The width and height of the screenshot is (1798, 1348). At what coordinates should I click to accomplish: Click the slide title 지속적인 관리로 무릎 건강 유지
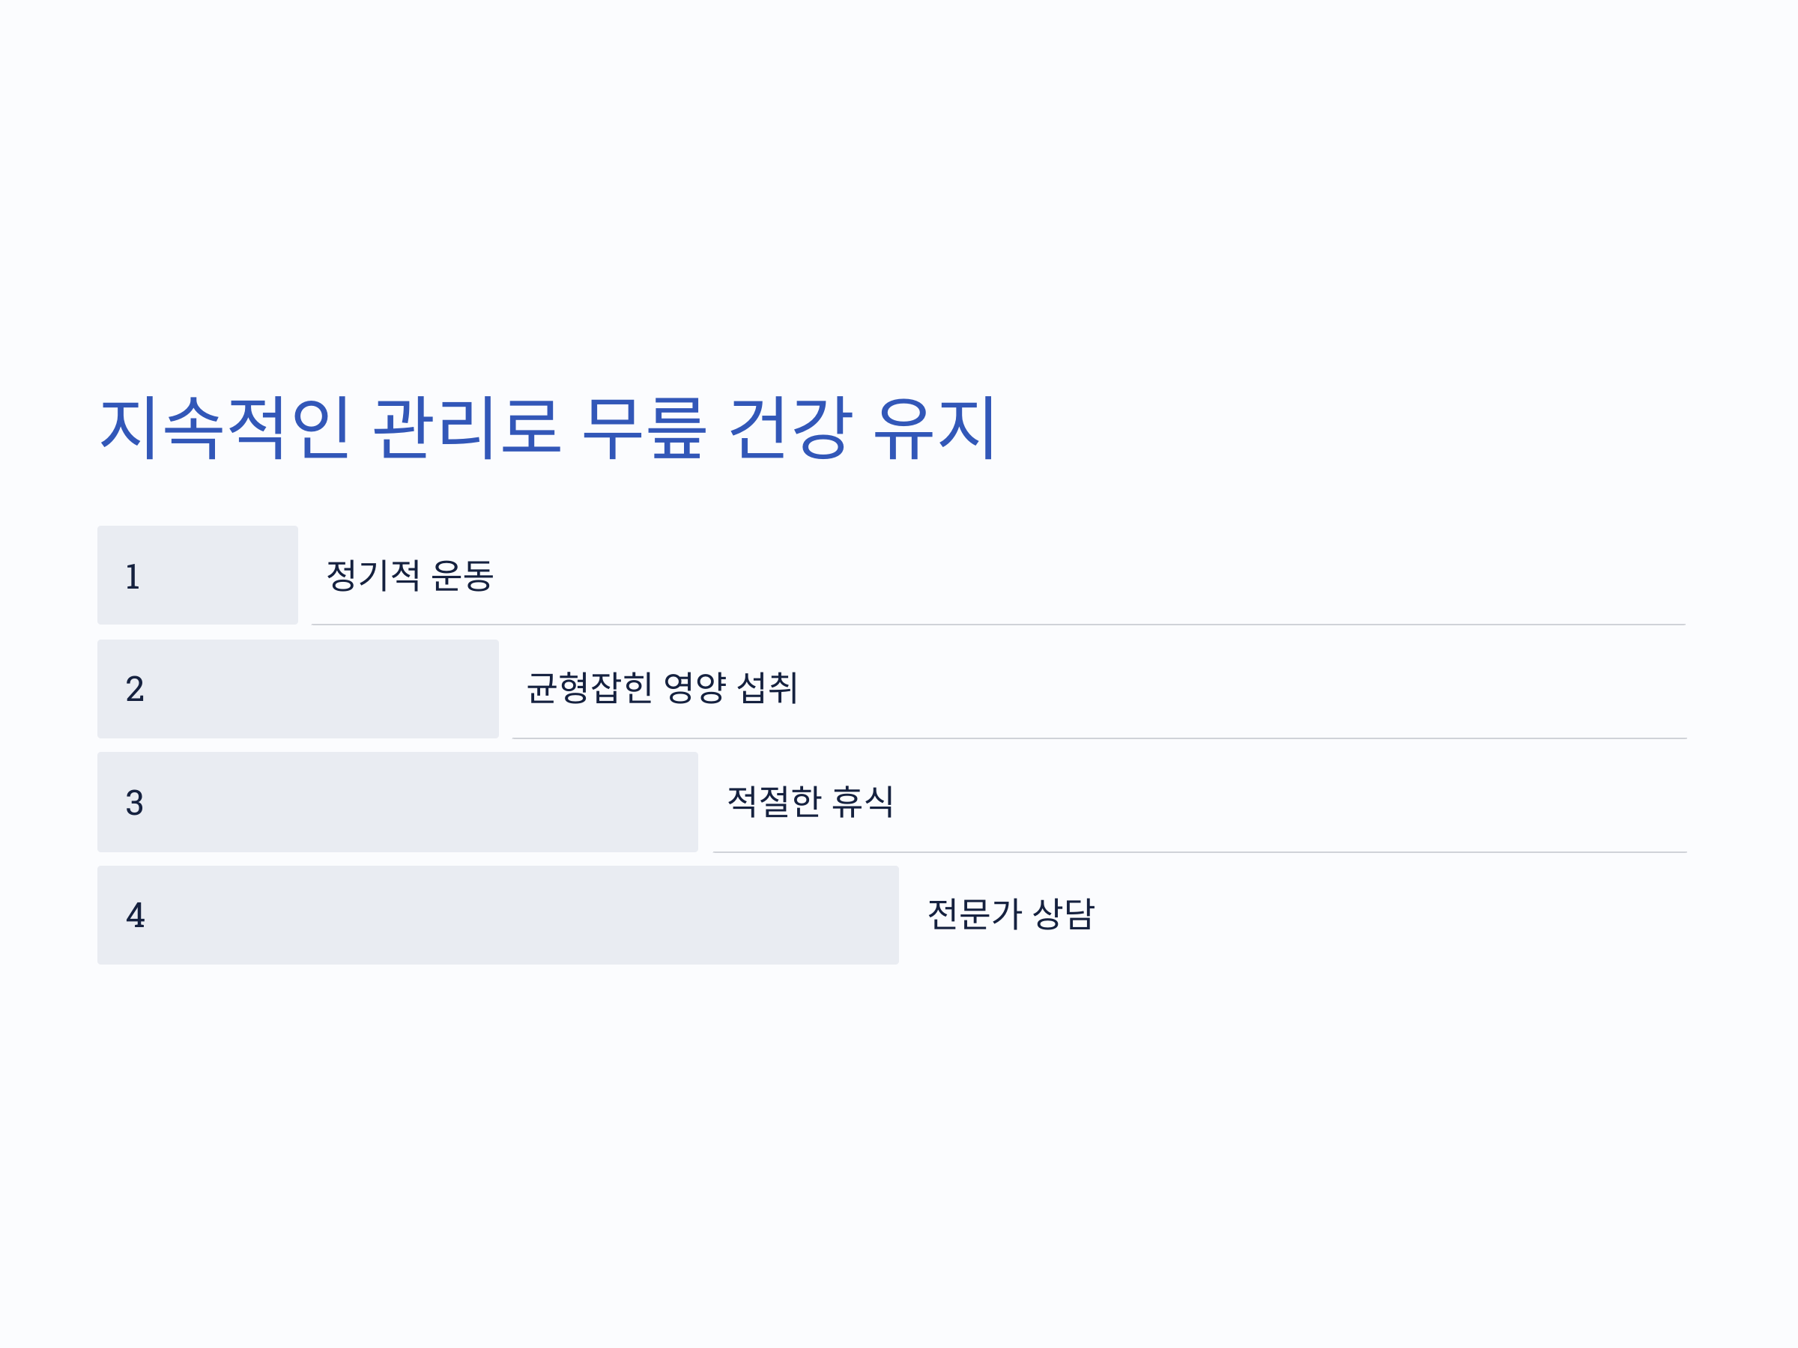[x=547, y=428]
